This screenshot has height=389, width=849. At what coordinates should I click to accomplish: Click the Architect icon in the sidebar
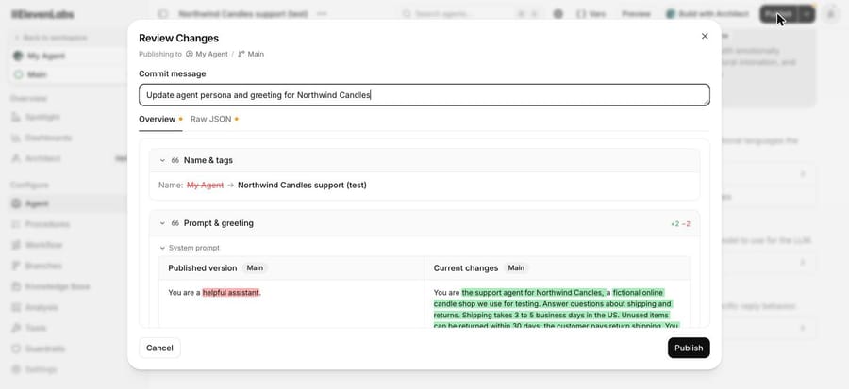16,158
